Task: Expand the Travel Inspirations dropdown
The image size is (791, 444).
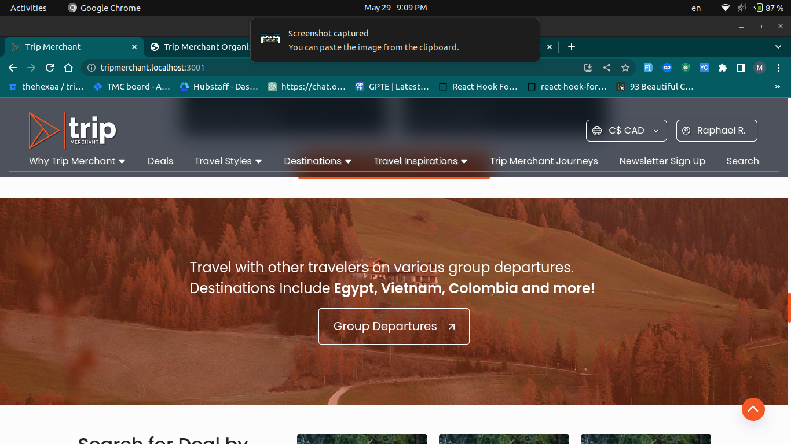Action: click(420, 161)
